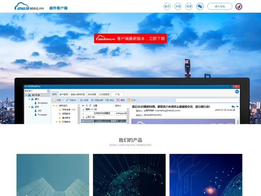Screen dimensions: 261x196
Task: Switch to the 附件管理 tab
Action: click(92, 94)
